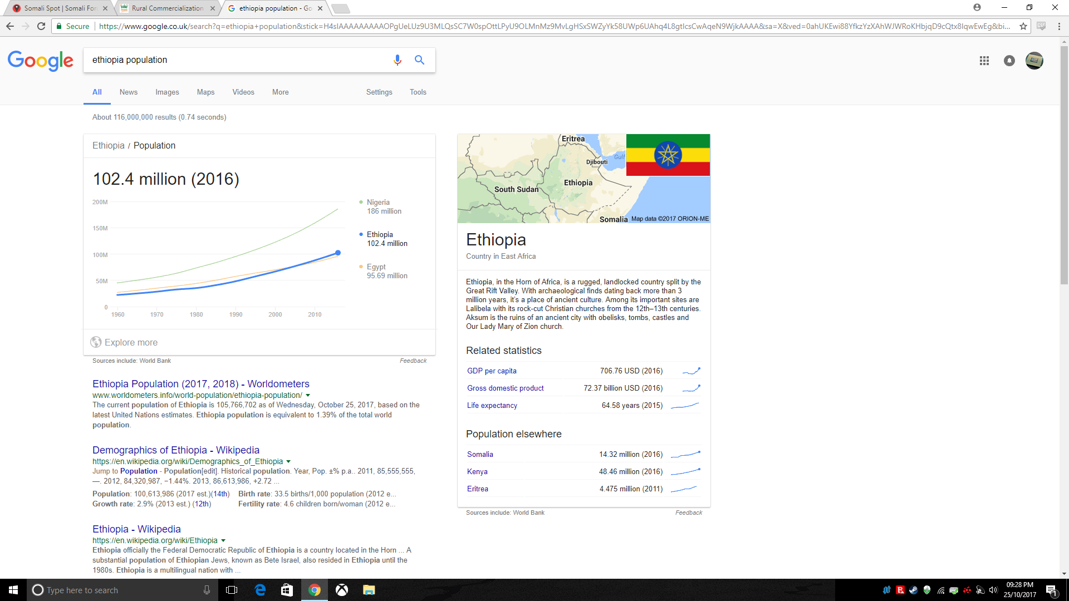Expand the Demographics of Ethiopia result arrow
Viewport: 1069px width, 601px height.
tap(288, 462)
